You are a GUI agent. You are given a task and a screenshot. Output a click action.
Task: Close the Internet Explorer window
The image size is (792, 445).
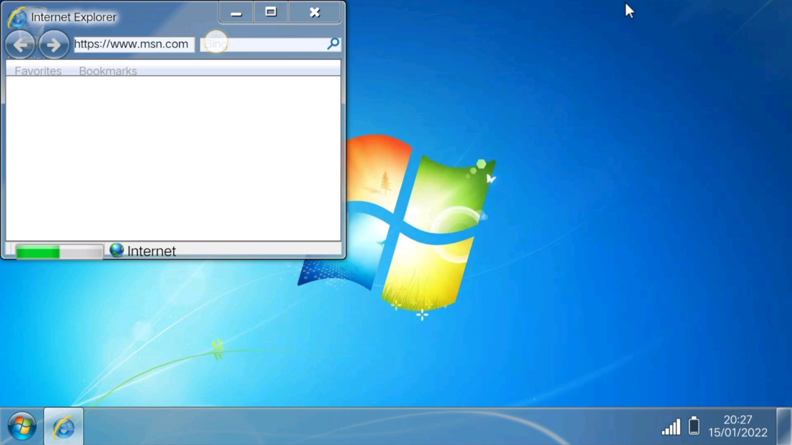[315, 12]
